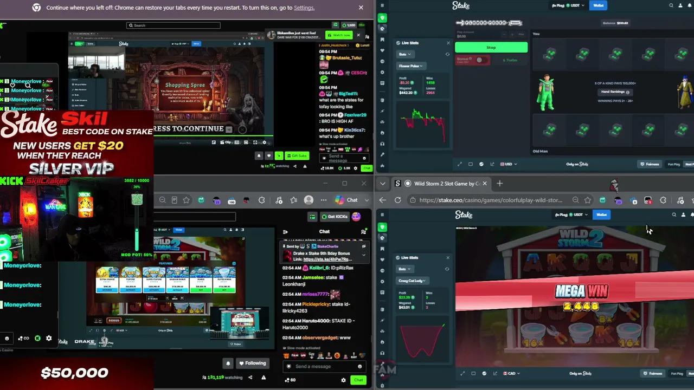The height and width of the screenshot is (390, 694).
Task: Open Wallet in the Flower Poker window
Action: 599,5
